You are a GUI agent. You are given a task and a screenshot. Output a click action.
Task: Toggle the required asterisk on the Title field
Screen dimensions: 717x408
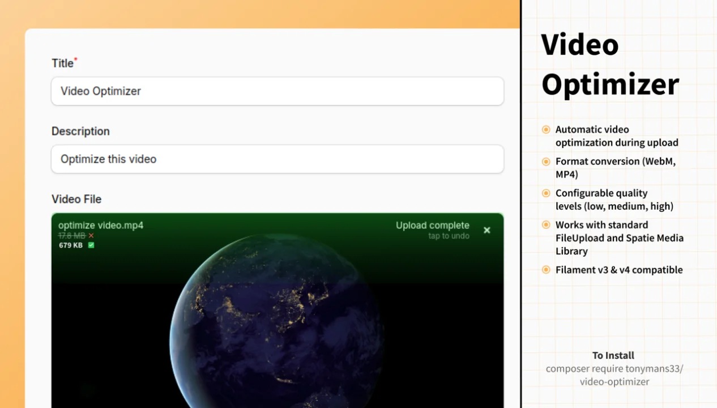(x=76, y=59)
